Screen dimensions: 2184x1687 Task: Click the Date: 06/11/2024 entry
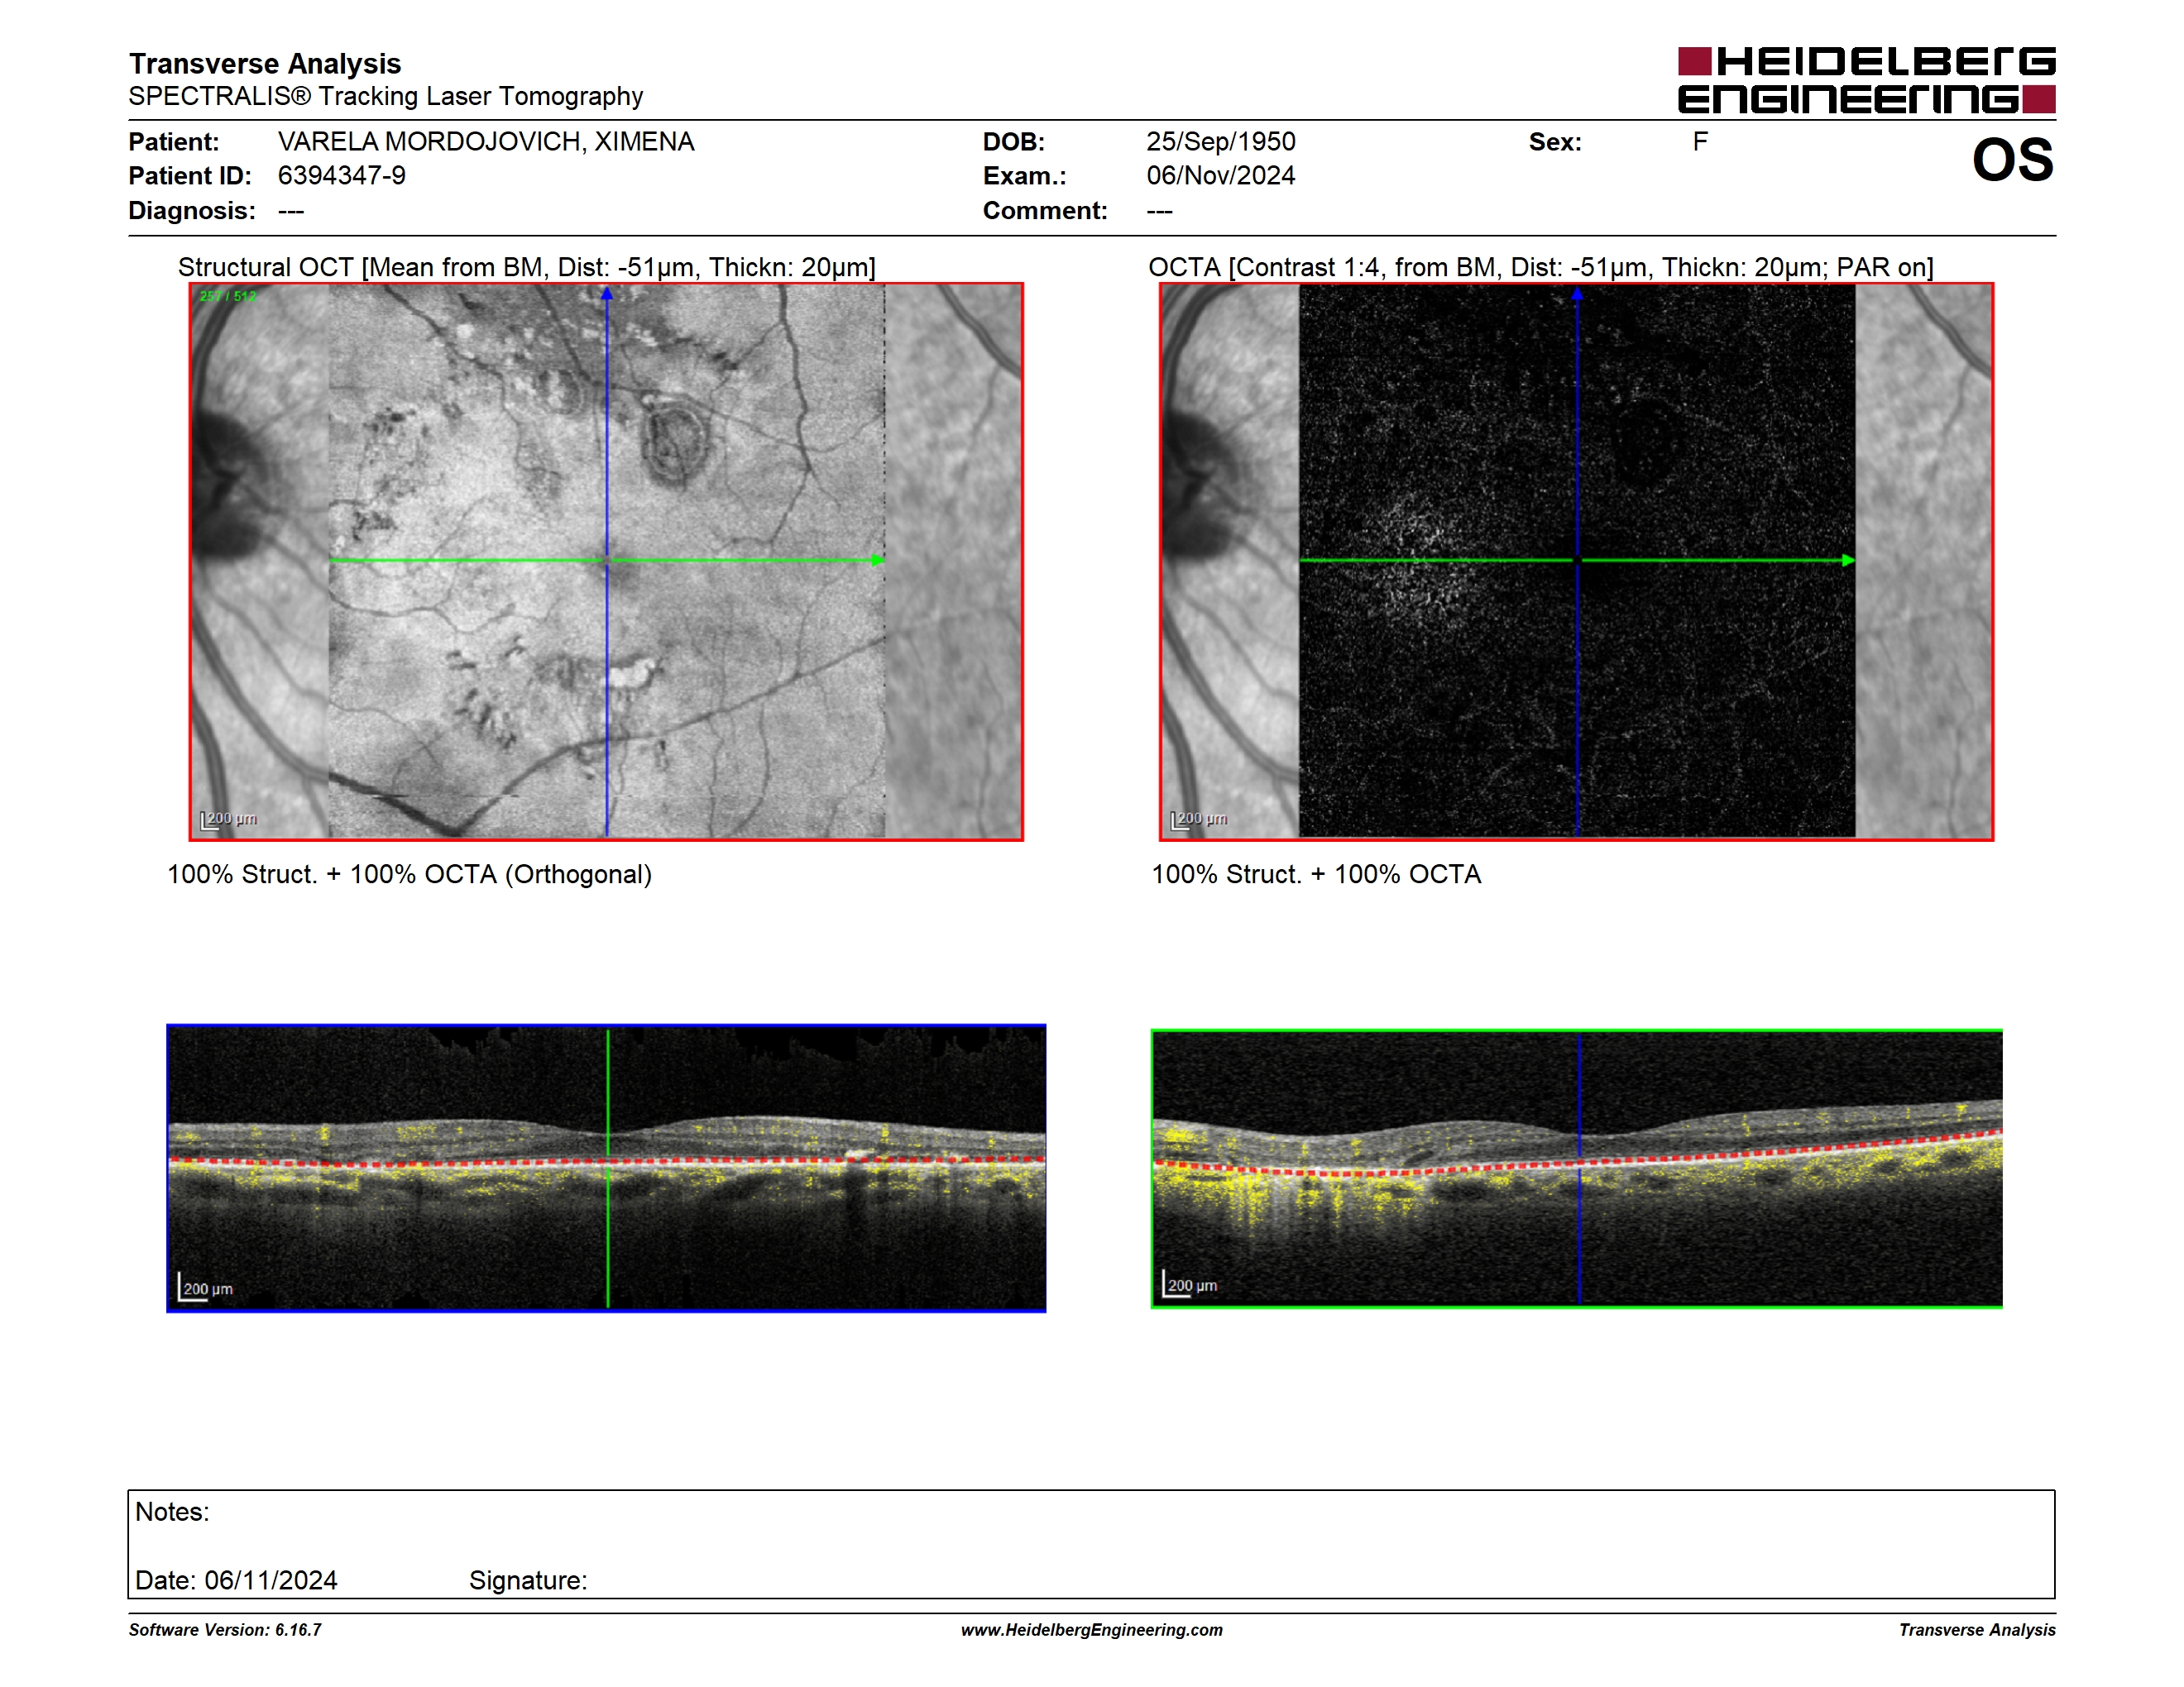(236, 1580)
